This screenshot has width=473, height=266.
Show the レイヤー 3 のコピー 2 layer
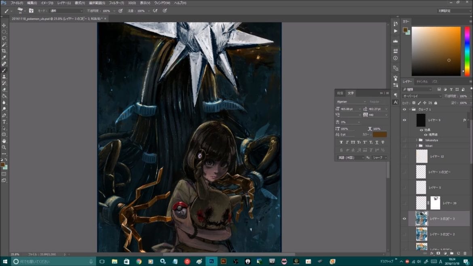[x=405, y=234]
